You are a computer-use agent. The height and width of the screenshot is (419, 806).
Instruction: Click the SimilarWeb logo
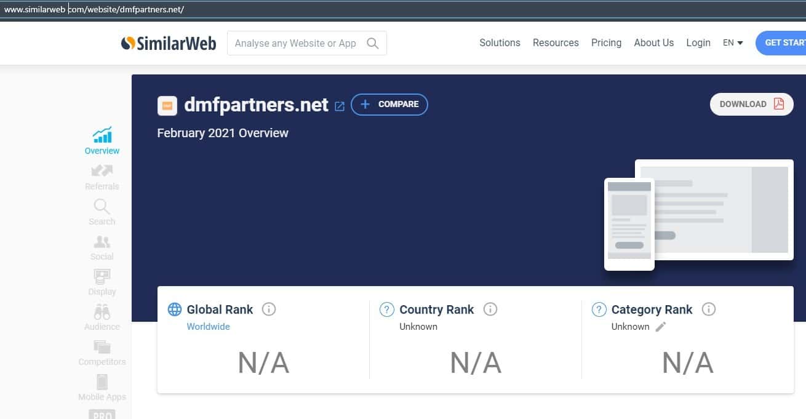point(169,43)
